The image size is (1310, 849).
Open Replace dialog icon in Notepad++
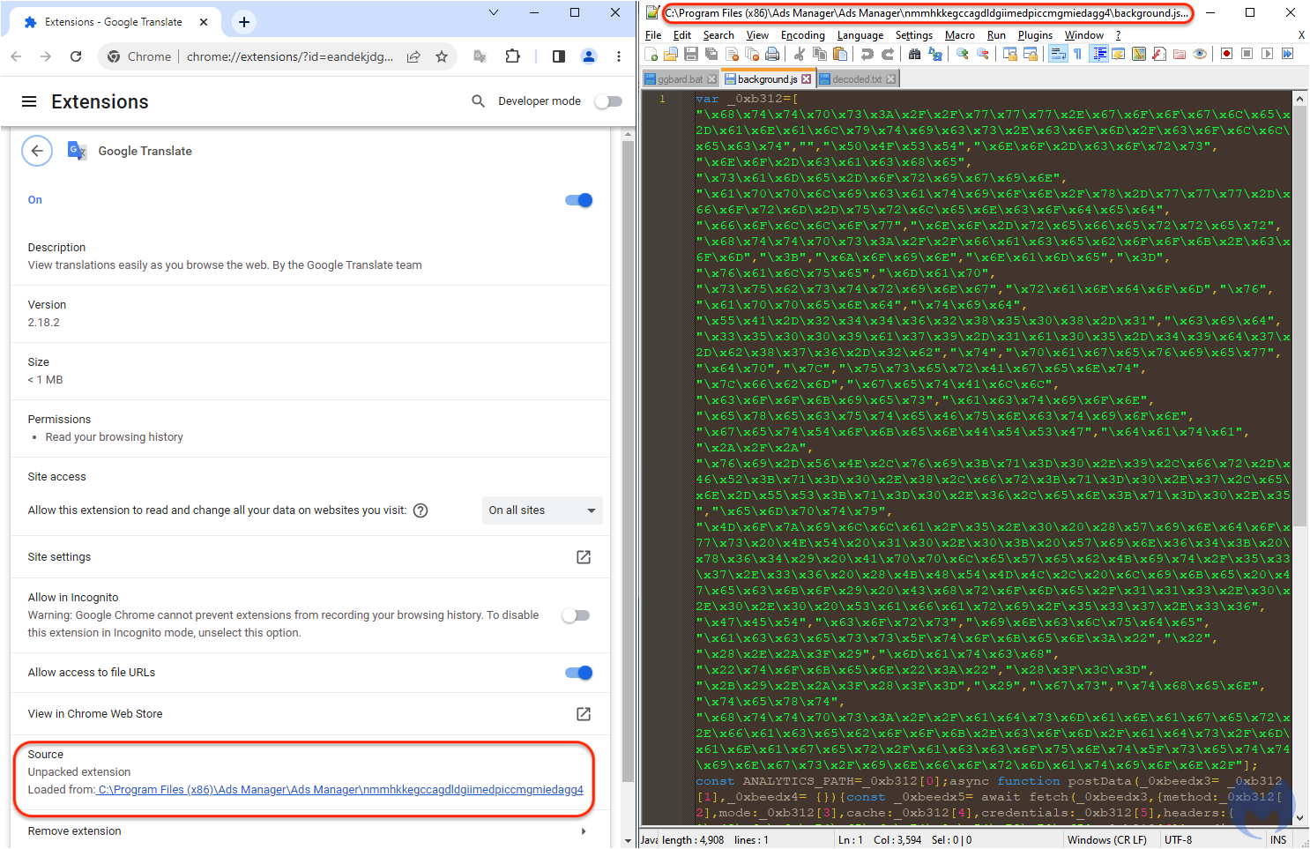point(935,54)
